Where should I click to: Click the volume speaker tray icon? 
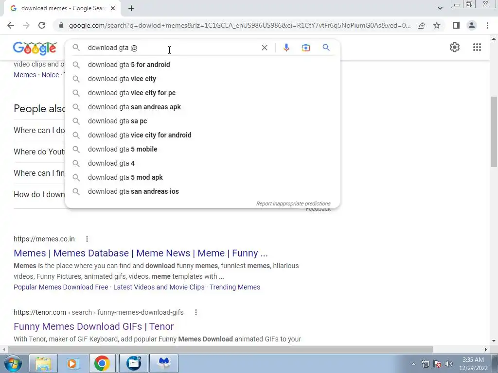coord(449,364)
